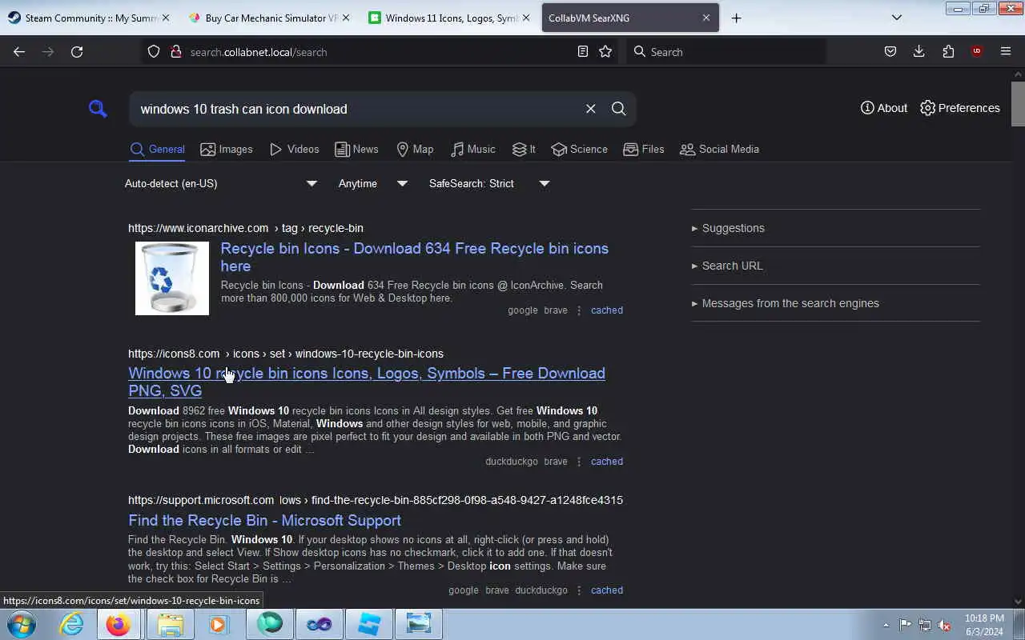This screenshot has width=1025, height=640.
Task: Switch to IT category
Action: click(x=524, y=149)
